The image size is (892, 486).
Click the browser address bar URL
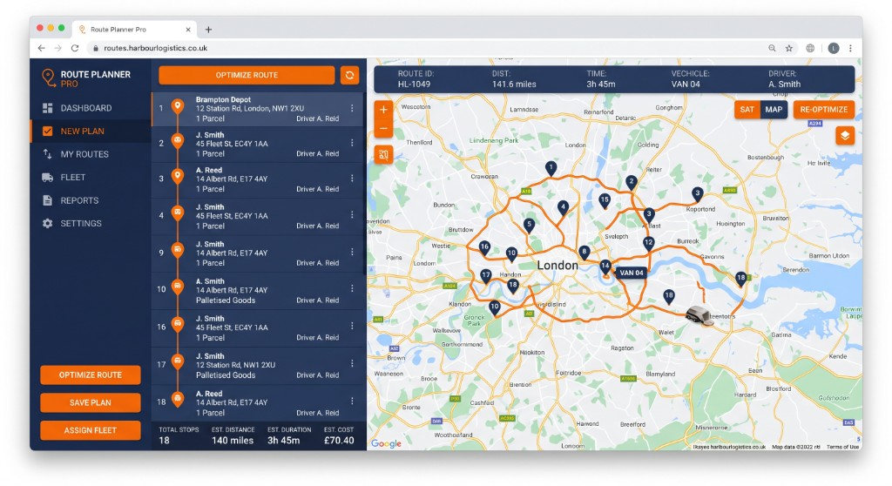point(155,49)
